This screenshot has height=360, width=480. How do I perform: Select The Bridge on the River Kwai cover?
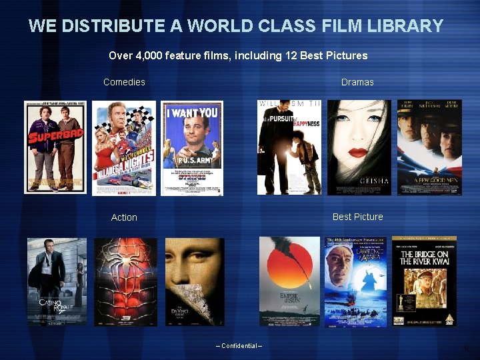[424, 281]
